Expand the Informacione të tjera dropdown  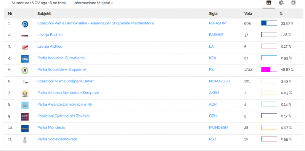(93, 3)
